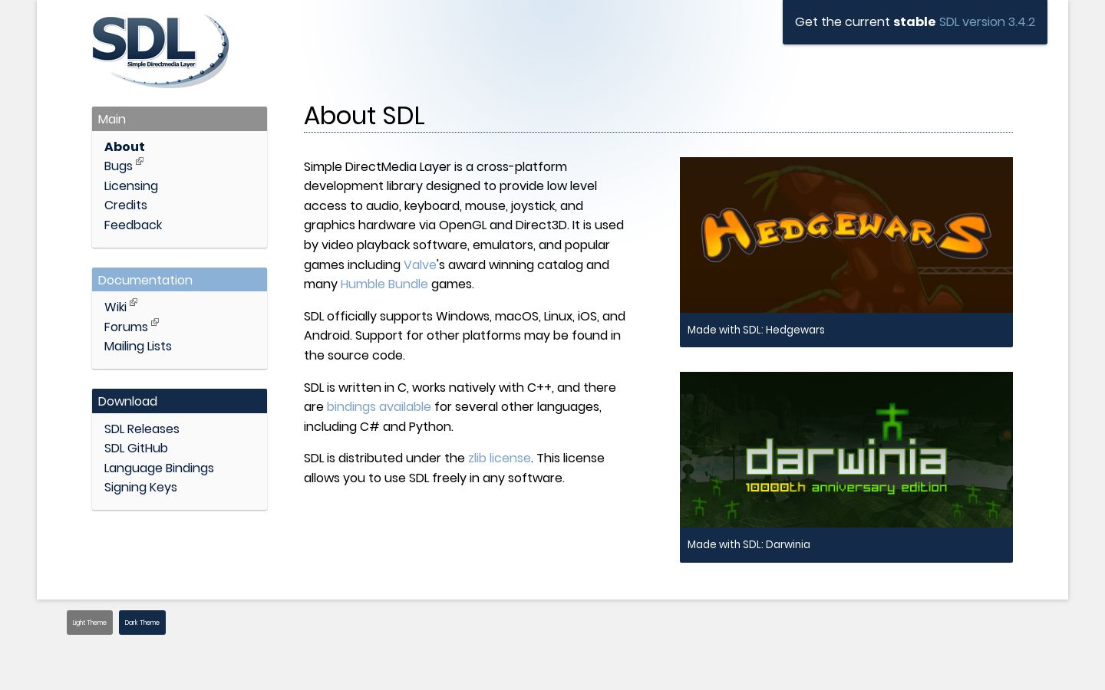Open the Bugs link

[x=118, y=166]
